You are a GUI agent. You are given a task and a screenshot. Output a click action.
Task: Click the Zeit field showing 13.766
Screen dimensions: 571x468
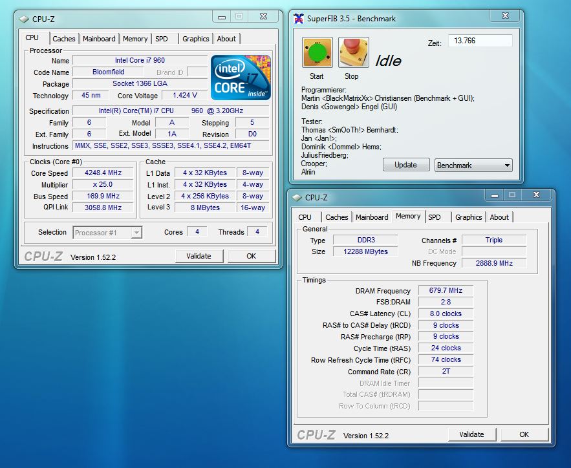[480, 41]
